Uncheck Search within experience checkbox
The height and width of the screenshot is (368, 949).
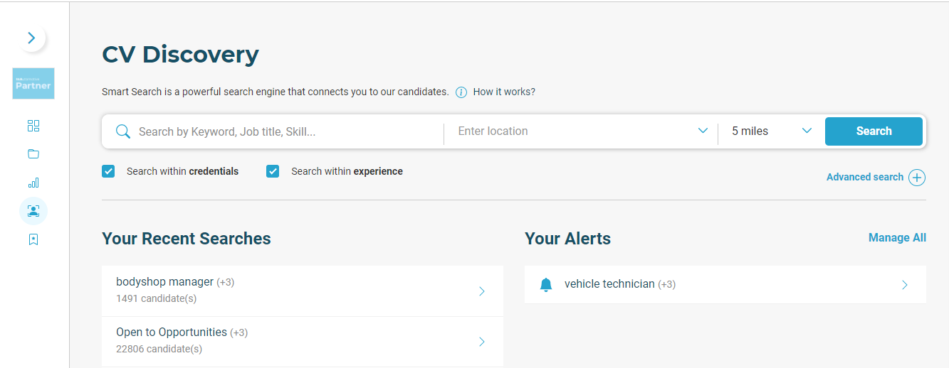pos(273,171)
